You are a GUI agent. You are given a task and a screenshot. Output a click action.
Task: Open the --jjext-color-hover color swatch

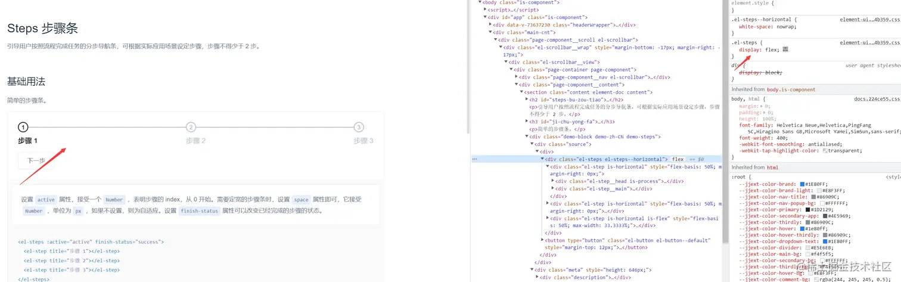tap(802, 228)
